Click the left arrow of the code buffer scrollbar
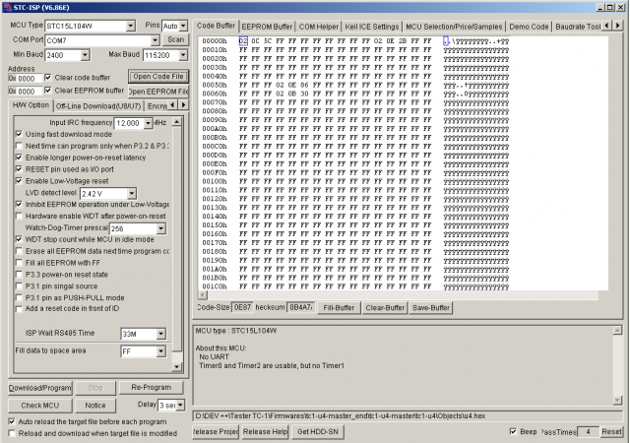Image resolution: width=630 pixels, height=443 pixels. [203, 295]
